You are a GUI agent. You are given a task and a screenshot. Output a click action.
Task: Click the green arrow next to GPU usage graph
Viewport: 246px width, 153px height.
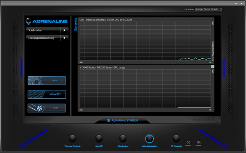tap(212, 67)
